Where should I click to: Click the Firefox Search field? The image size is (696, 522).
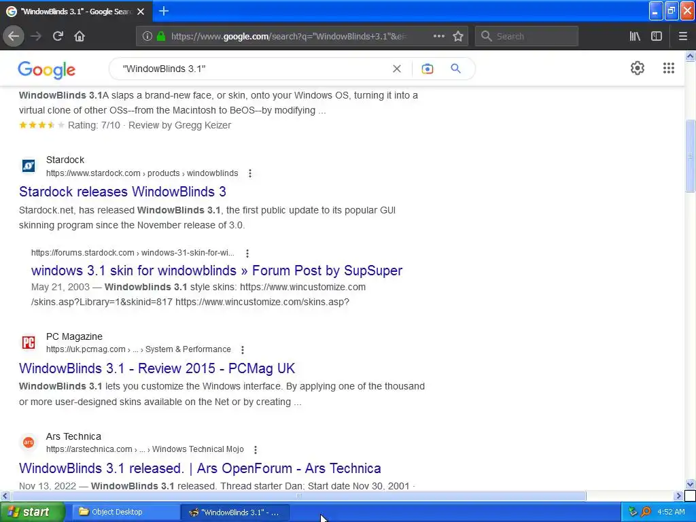click(x=527, y=36)
